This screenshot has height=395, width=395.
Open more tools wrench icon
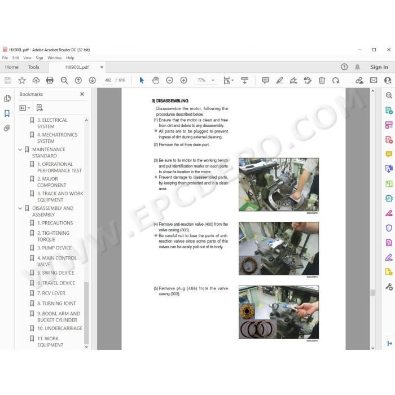tap(389, 287)
